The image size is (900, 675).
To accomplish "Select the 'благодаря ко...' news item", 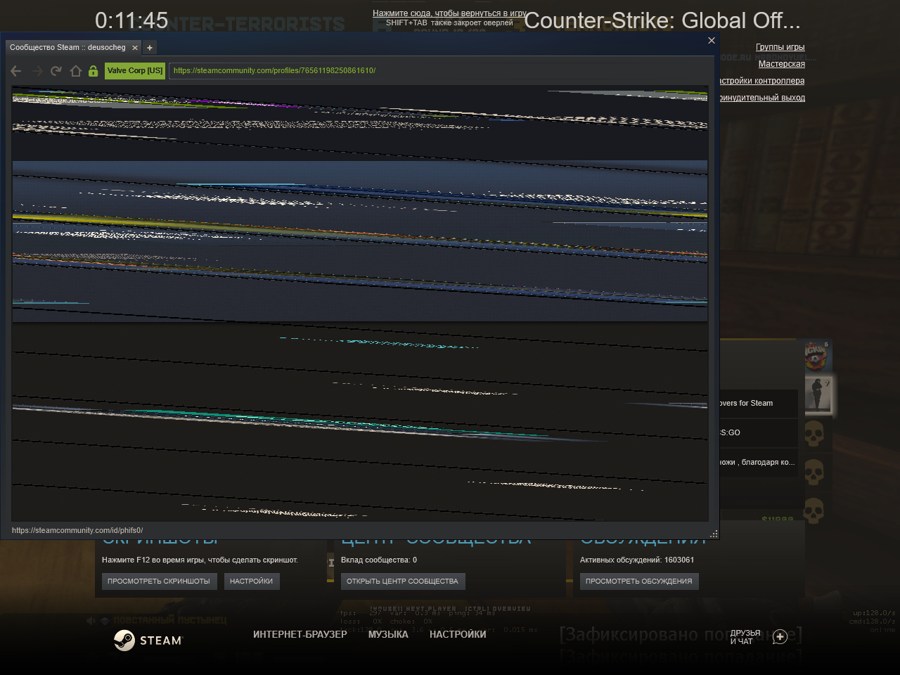I will (759, 463).
